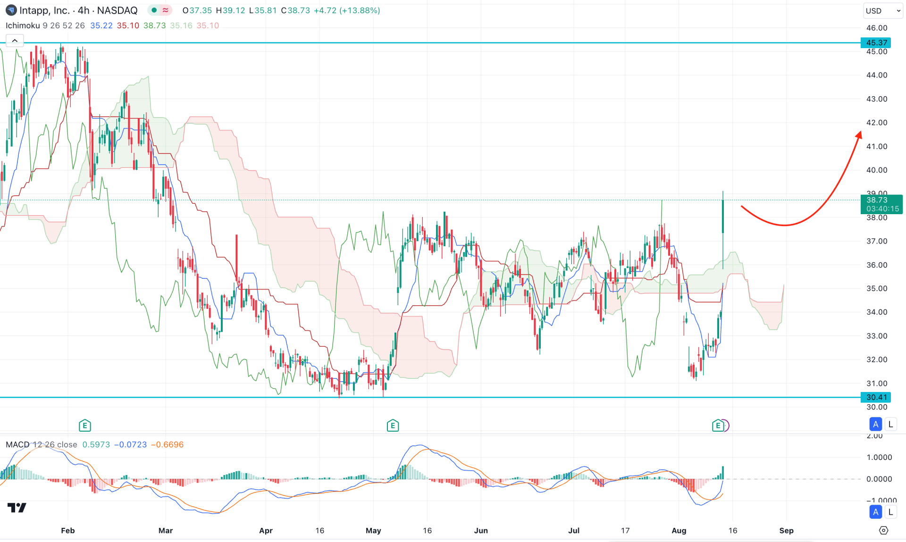Click the Feb label on time axis

coord(68,530)
